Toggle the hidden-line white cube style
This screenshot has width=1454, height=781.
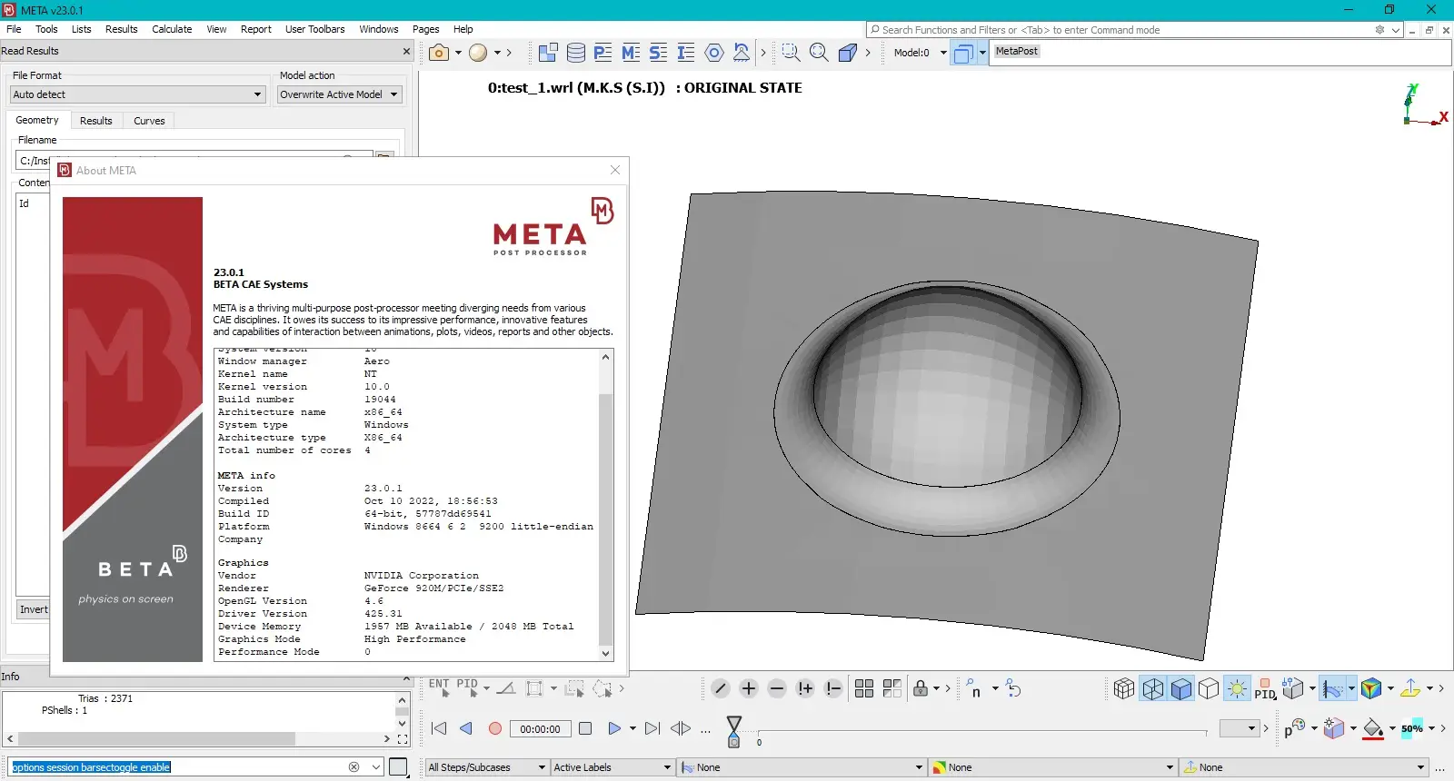point(1209,688)
